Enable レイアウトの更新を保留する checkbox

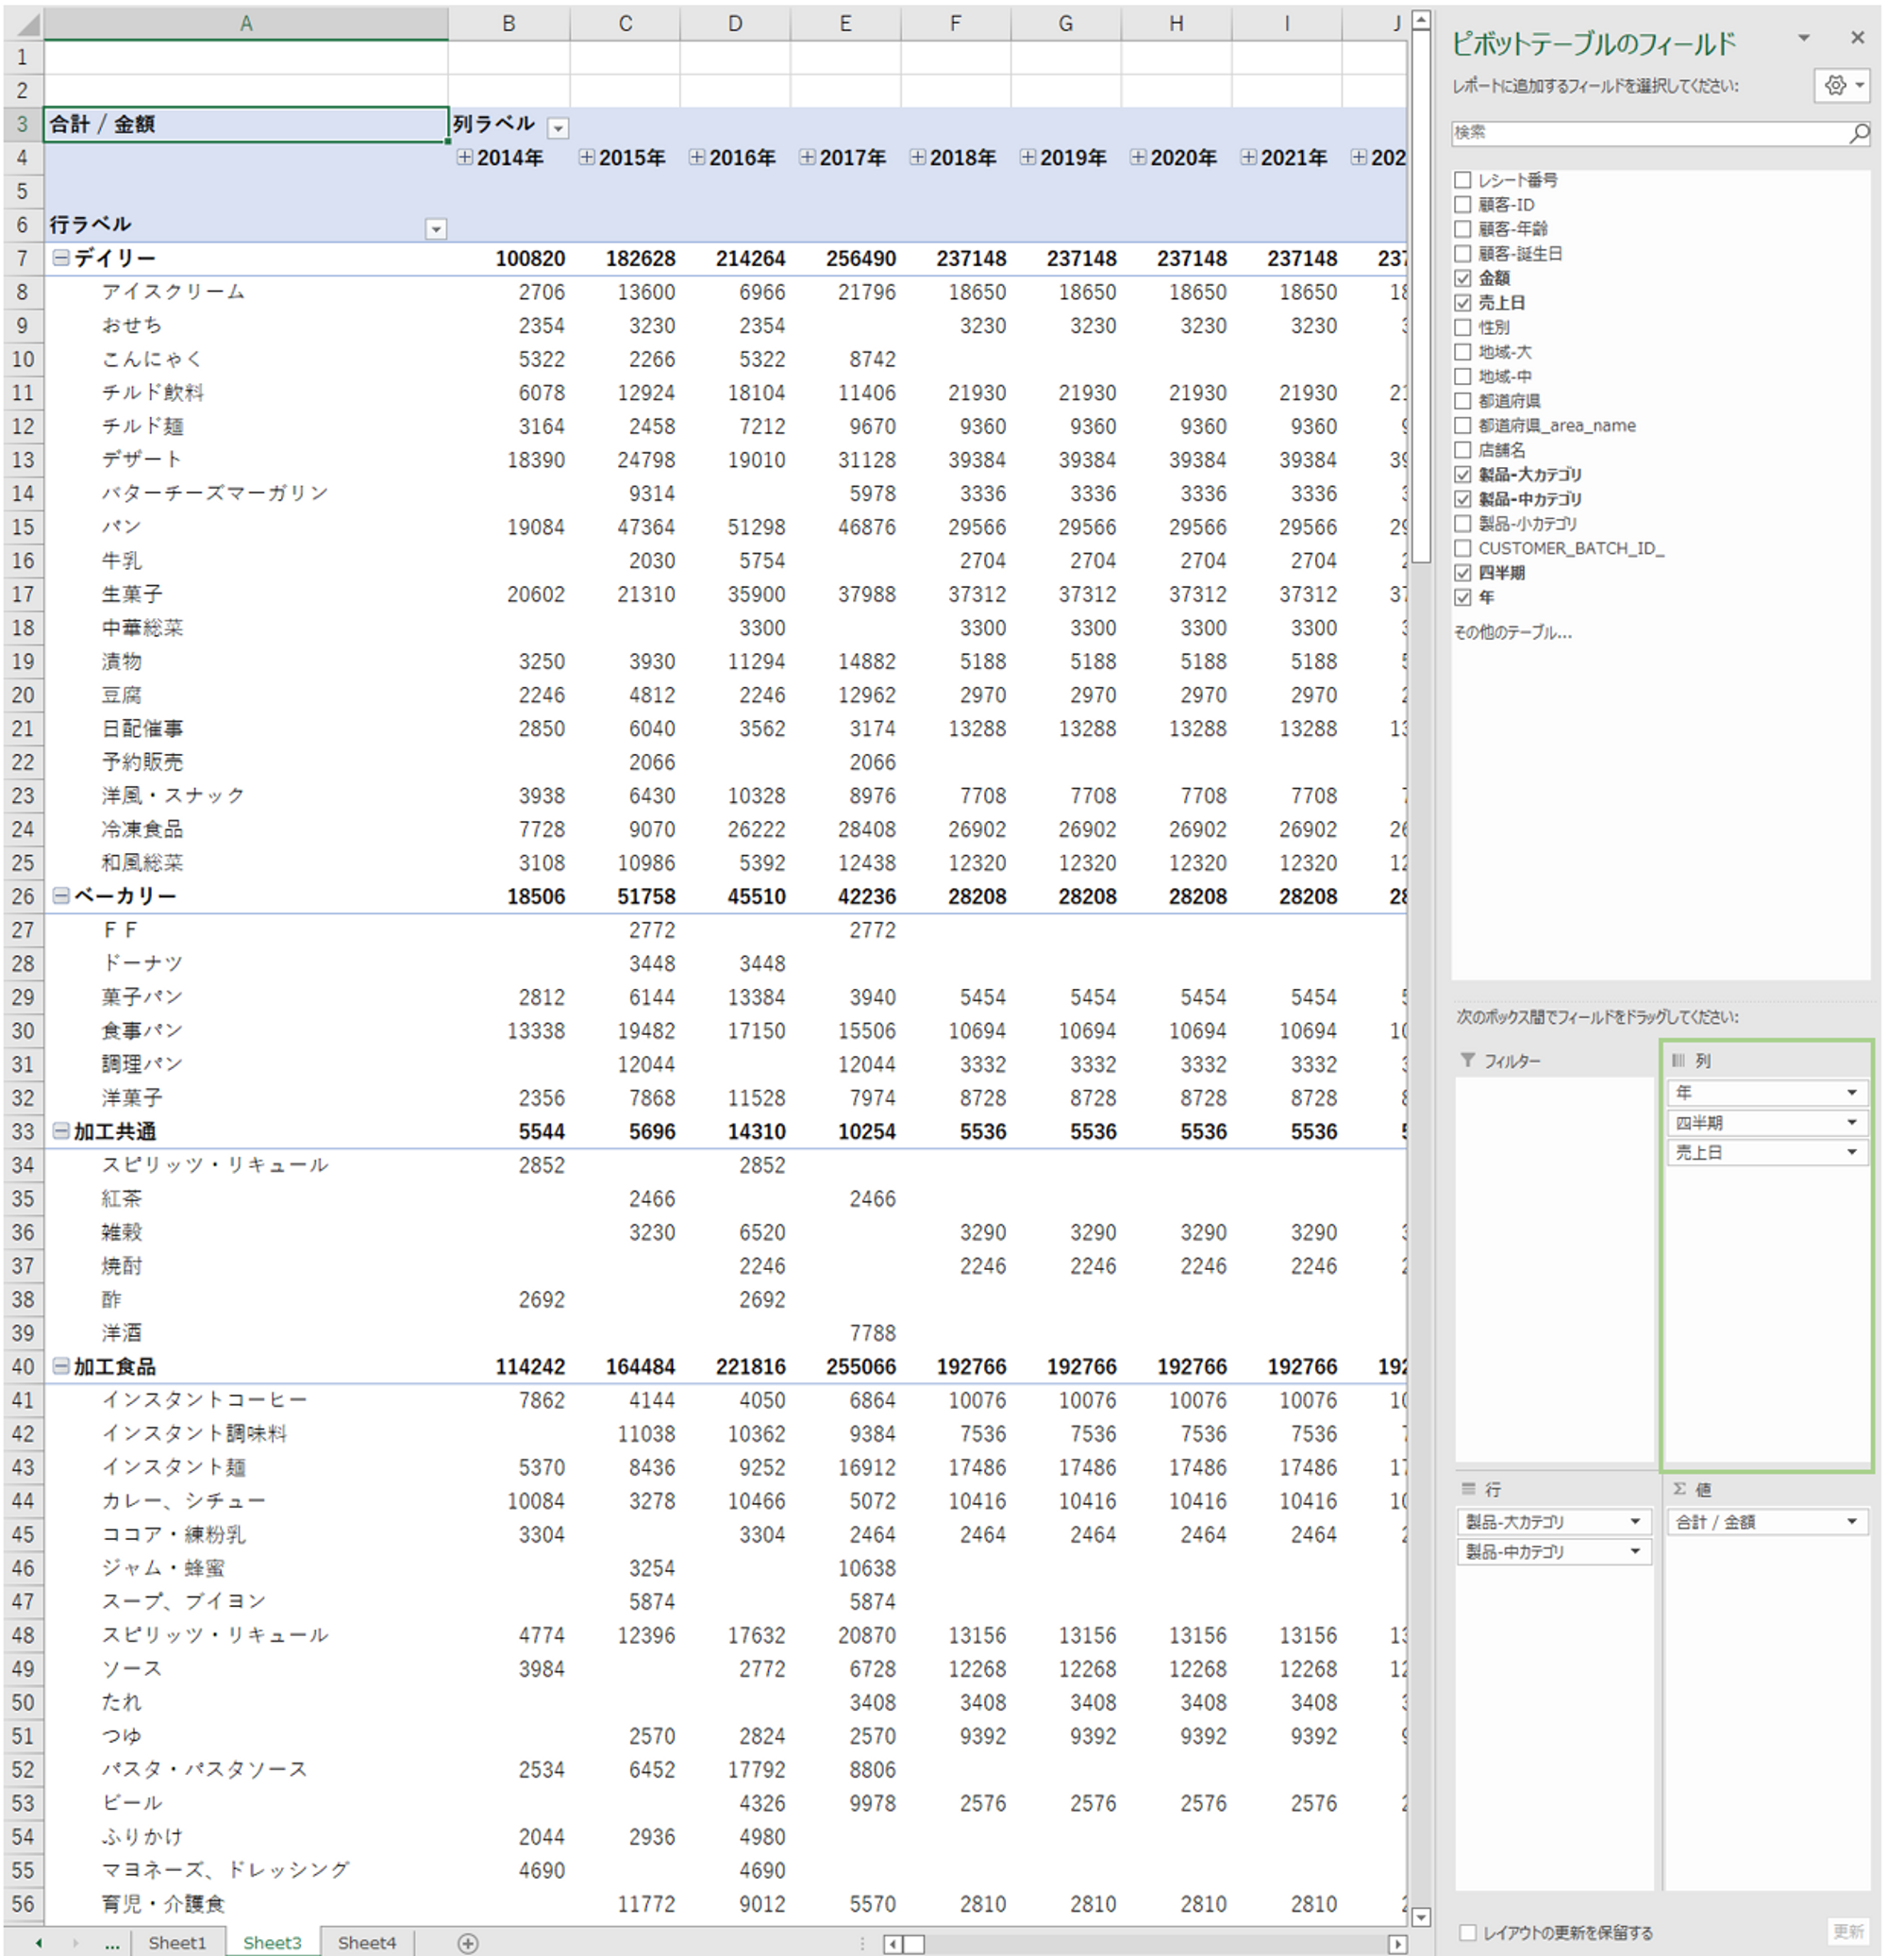click(x=1468, y=1932)
